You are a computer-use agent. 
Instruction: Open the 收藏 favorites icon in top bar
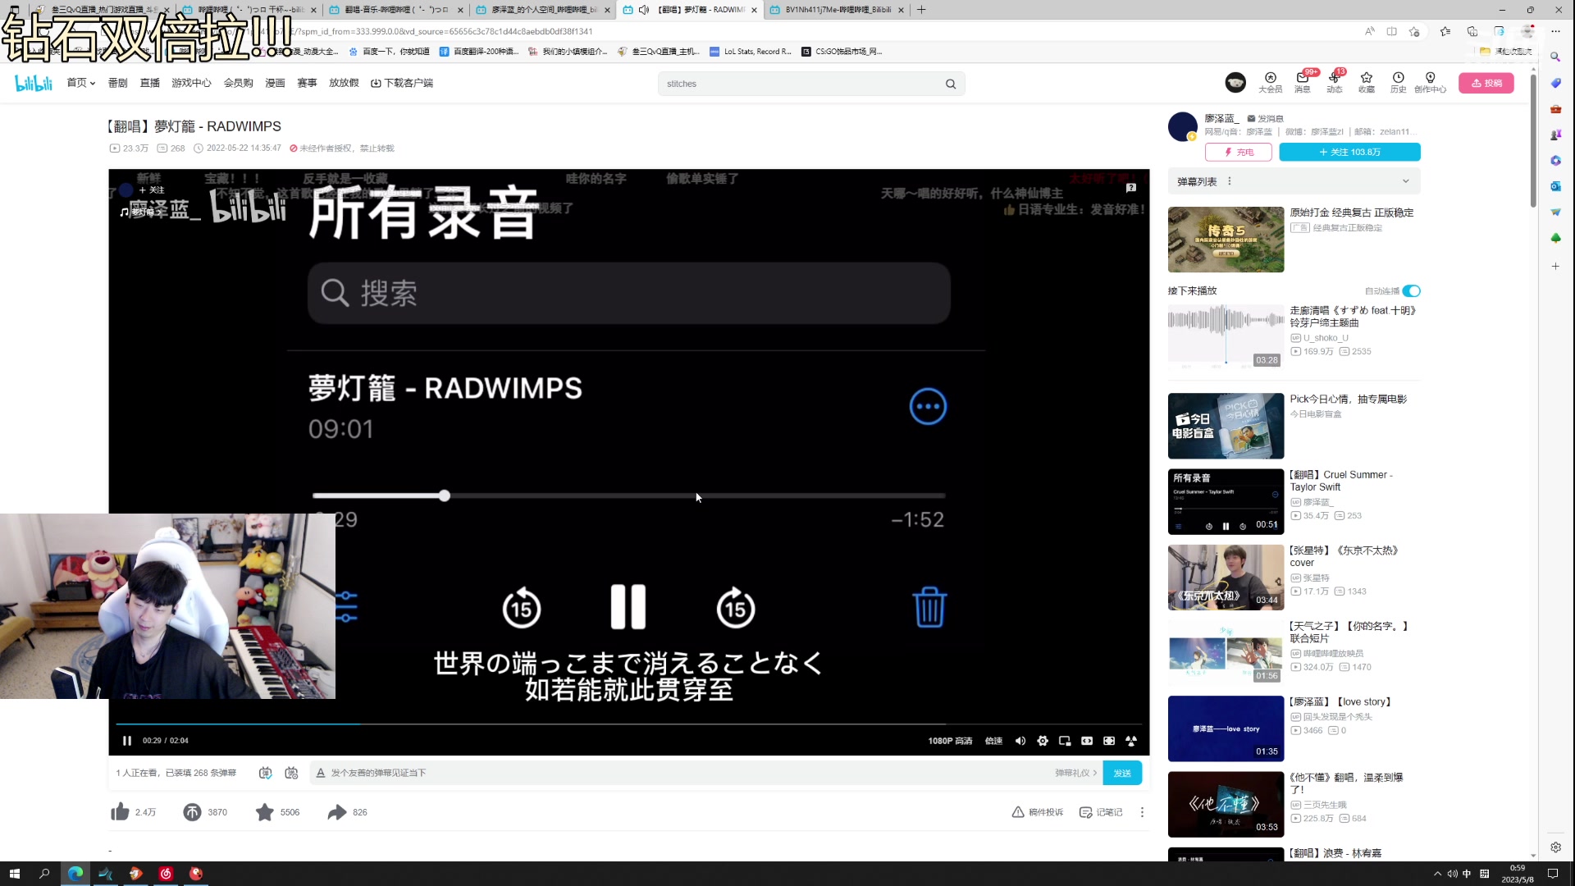[1366, 82]
